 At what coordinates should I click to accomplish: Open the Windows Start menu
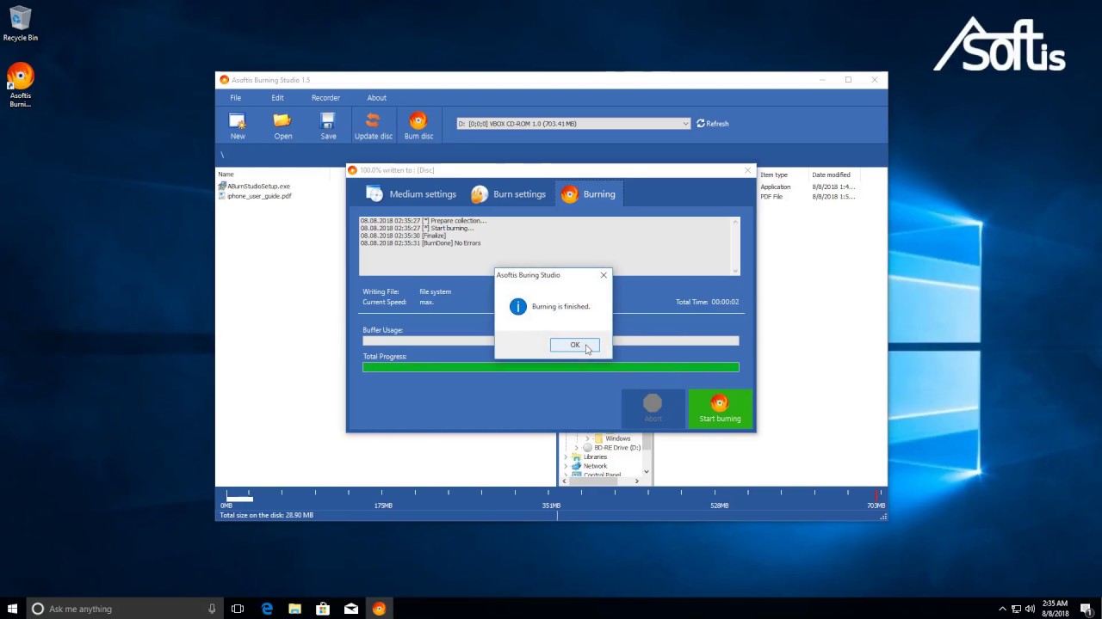point(13,609)
